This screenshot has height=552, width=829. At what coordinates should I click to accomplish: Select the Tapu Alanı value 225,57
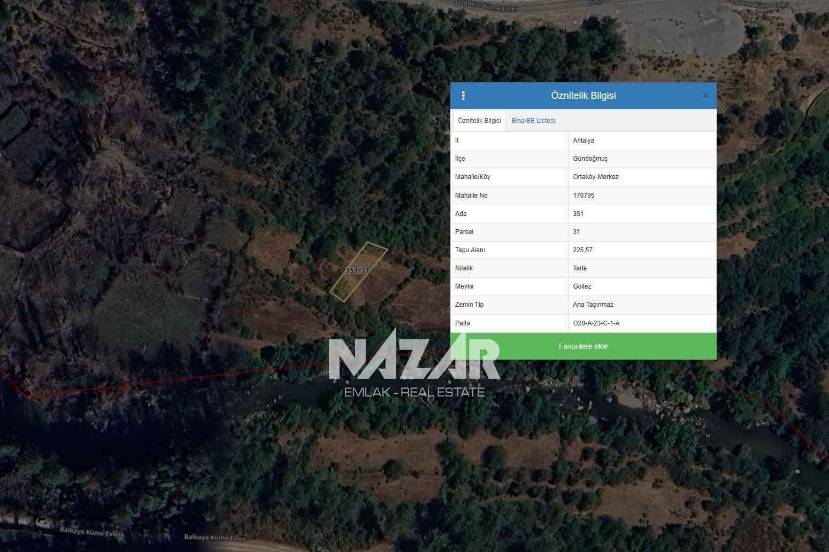tap(582, 250)
